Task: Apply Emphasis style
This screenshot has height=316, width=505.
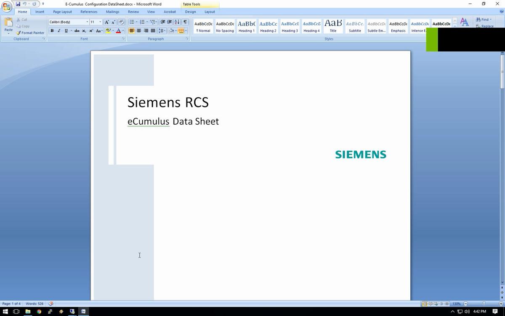Action: (398, 26)
